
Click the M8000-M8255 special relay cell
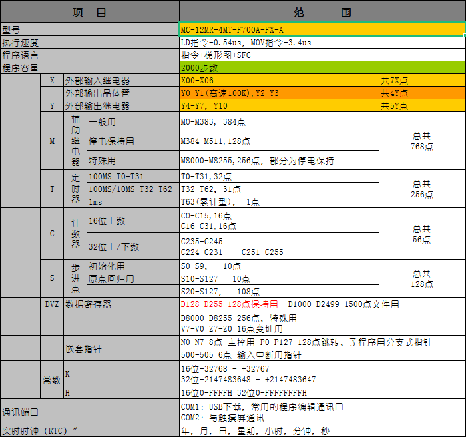pyautogui.click(x=278, y=161)
